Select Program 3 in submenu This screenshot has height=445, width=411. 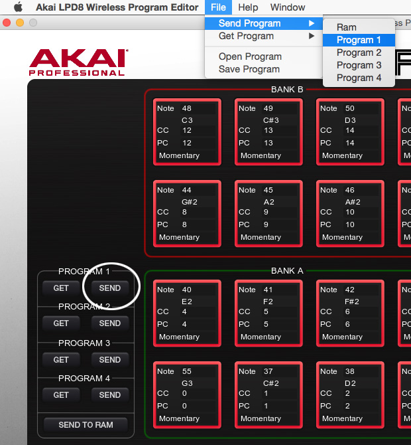point(359,65)
